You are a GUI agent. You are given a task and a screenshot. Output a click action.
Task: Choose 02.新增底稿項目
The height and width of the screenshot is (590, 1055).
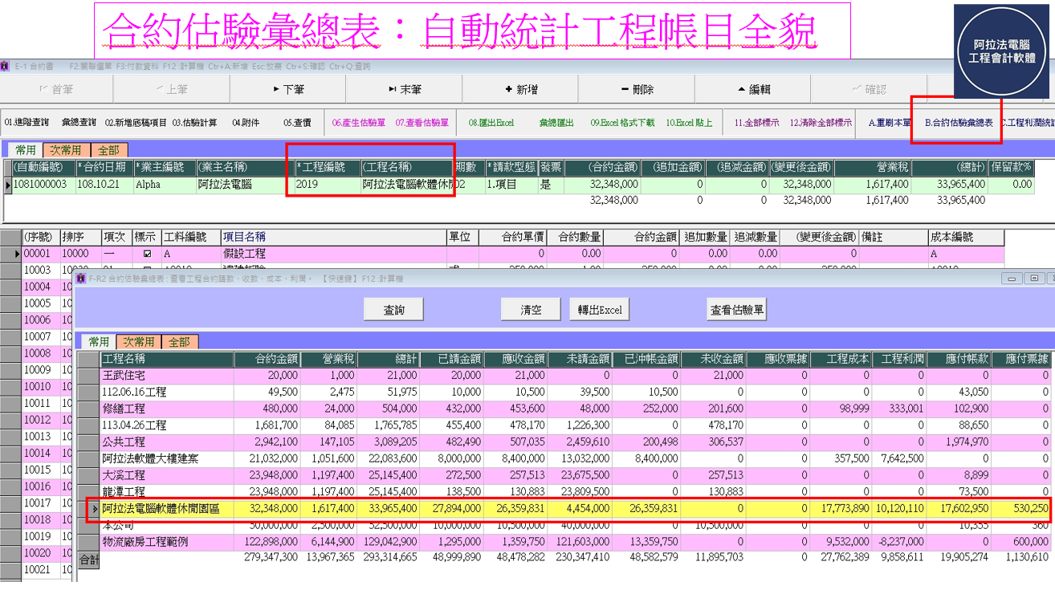click(136, 123)
